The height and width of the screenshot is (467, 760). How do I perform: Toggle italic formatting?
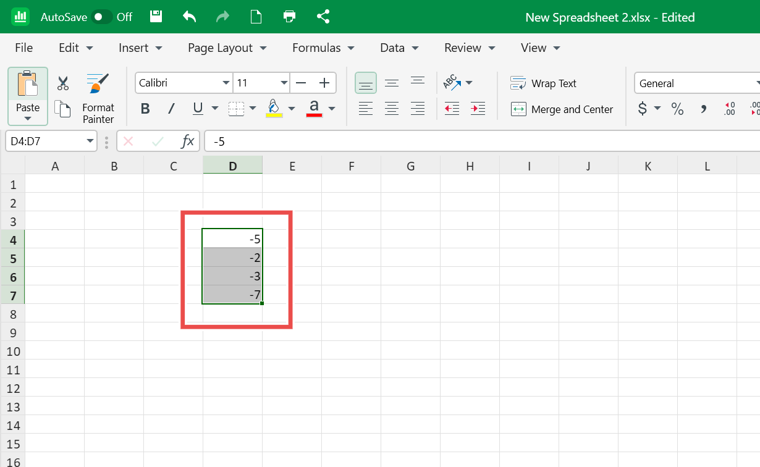pyautogui.click(x=172, y=109)
